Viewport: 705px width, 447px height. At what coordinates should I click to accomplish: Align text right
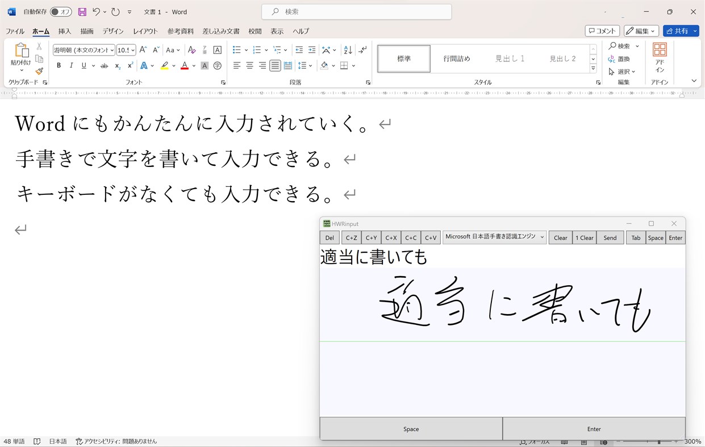[262, 66]
